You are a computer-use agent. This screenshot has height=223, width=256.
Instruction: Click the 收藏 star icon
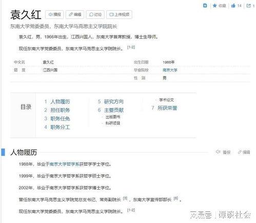(214, 6)
